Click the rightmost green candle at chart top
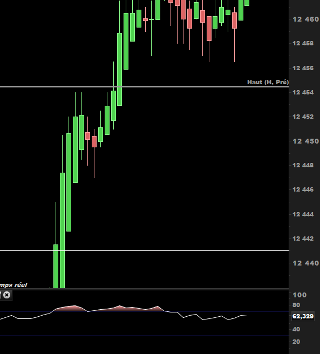This screenshot has width=320, height=354. tap(247, 3)
